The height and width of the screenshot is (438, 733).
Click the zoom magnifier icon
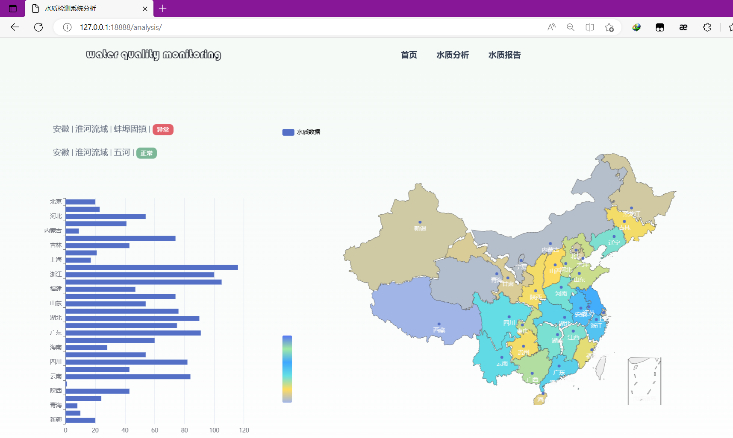[571, 27]
